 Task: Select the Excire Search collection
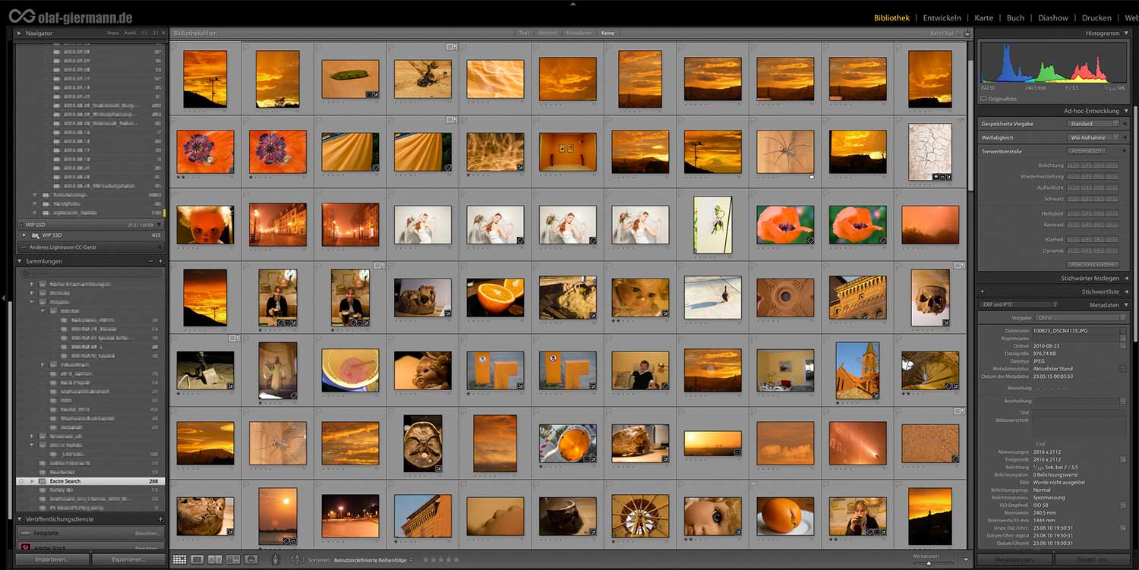pos(90,481)
